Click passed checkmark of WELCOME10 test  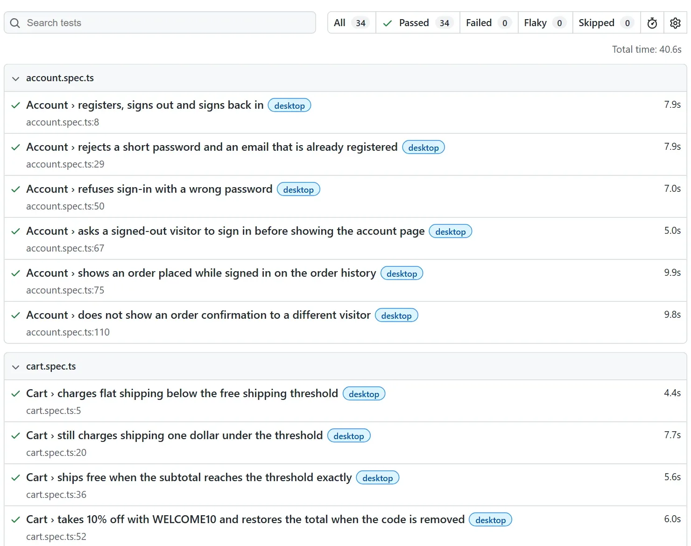coord(15,520)
